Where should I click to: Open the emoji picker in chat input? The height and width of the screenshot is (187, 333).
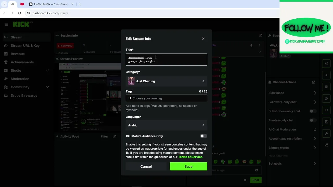[257, 170]
